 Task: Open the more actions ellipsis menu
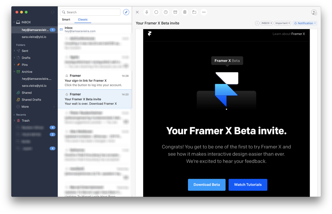[204, 12]
